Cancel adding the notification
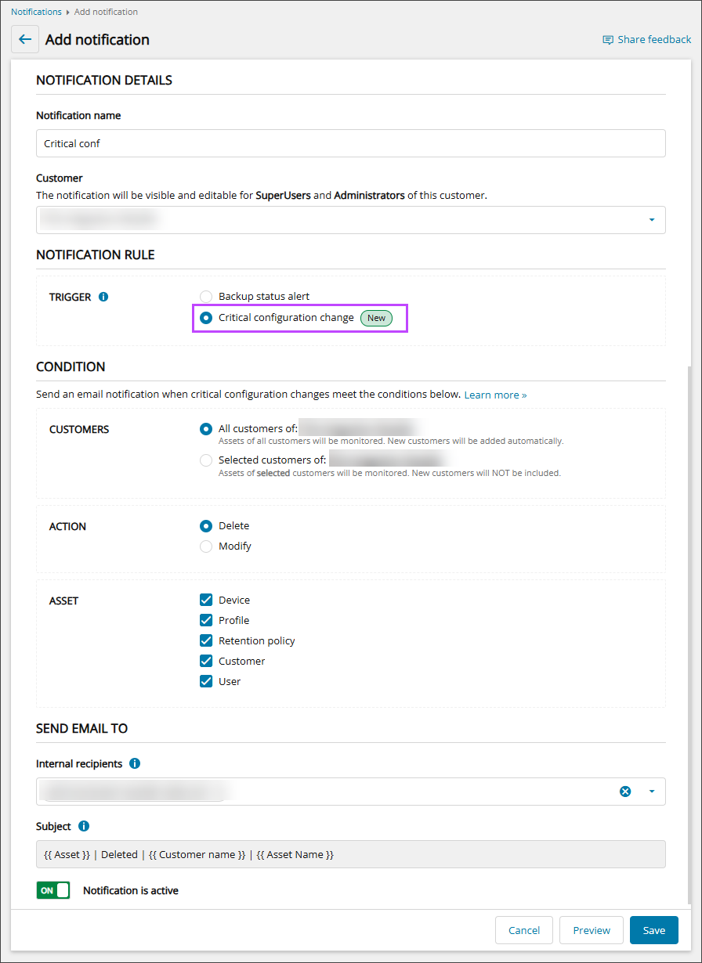Image resolution: width=702 pixels, height=963 pixels. click(523, 930)
